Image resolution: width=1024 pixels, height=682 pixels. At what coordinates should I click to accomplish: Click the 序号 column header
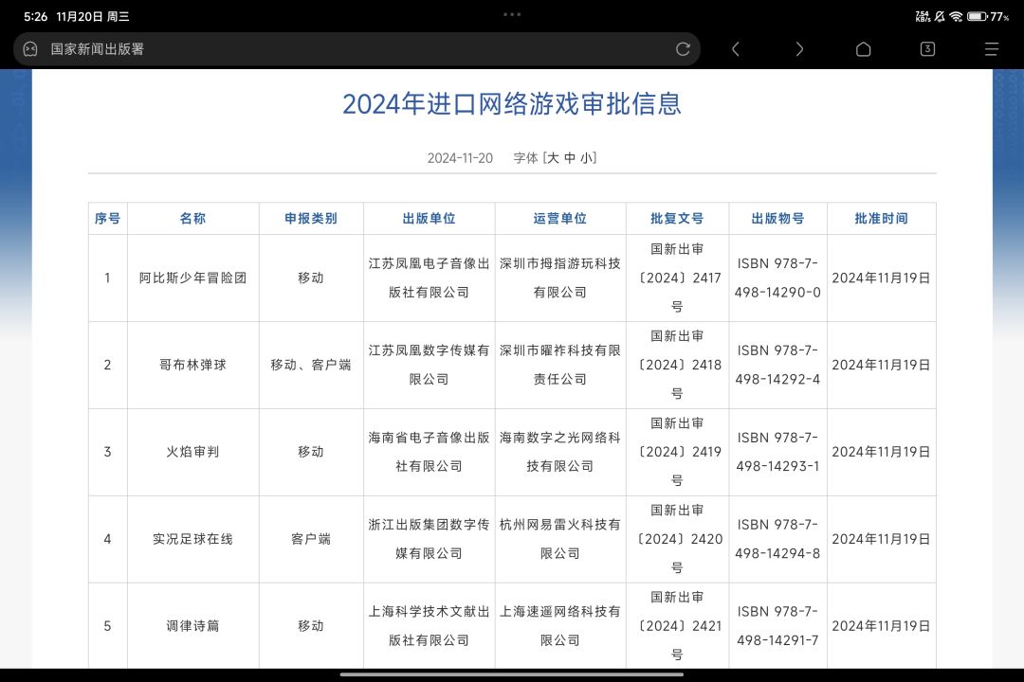[108, 219]
